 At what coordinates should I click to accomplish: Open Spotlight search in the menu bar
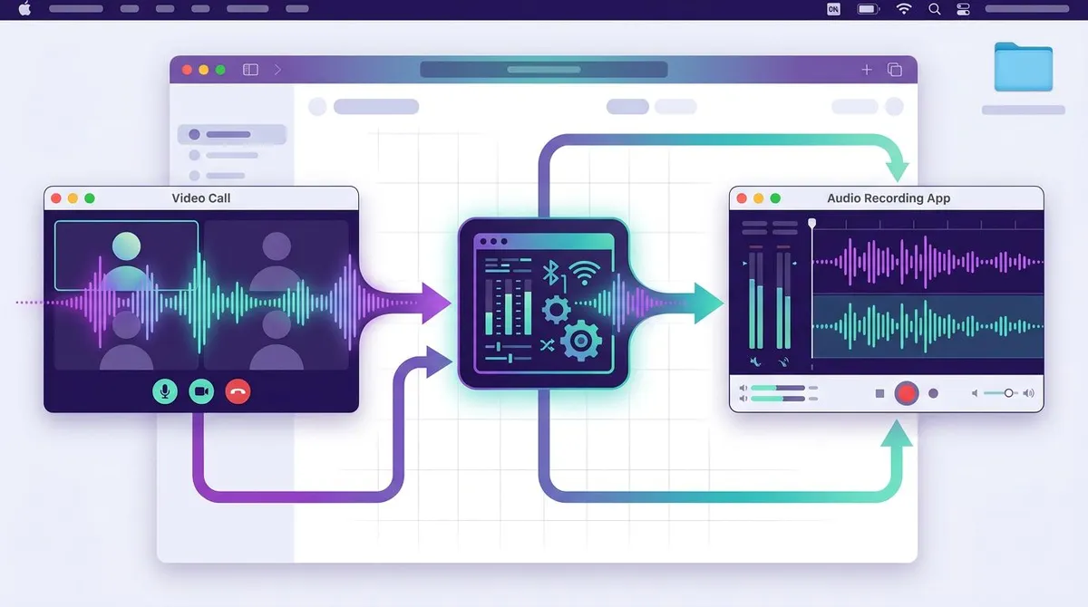click(x=935, y=9)
